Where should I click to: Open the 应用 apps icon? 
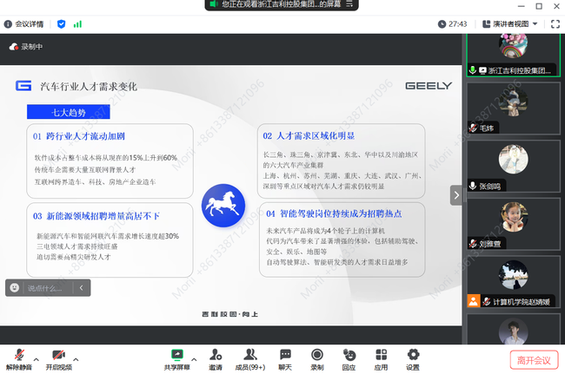[381, 357]
